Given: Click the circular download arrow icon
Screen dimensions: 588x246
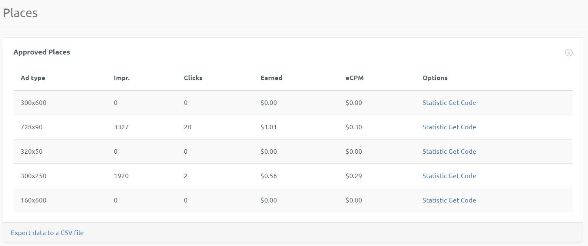Looking at the screenshot, I should point(569,52).
